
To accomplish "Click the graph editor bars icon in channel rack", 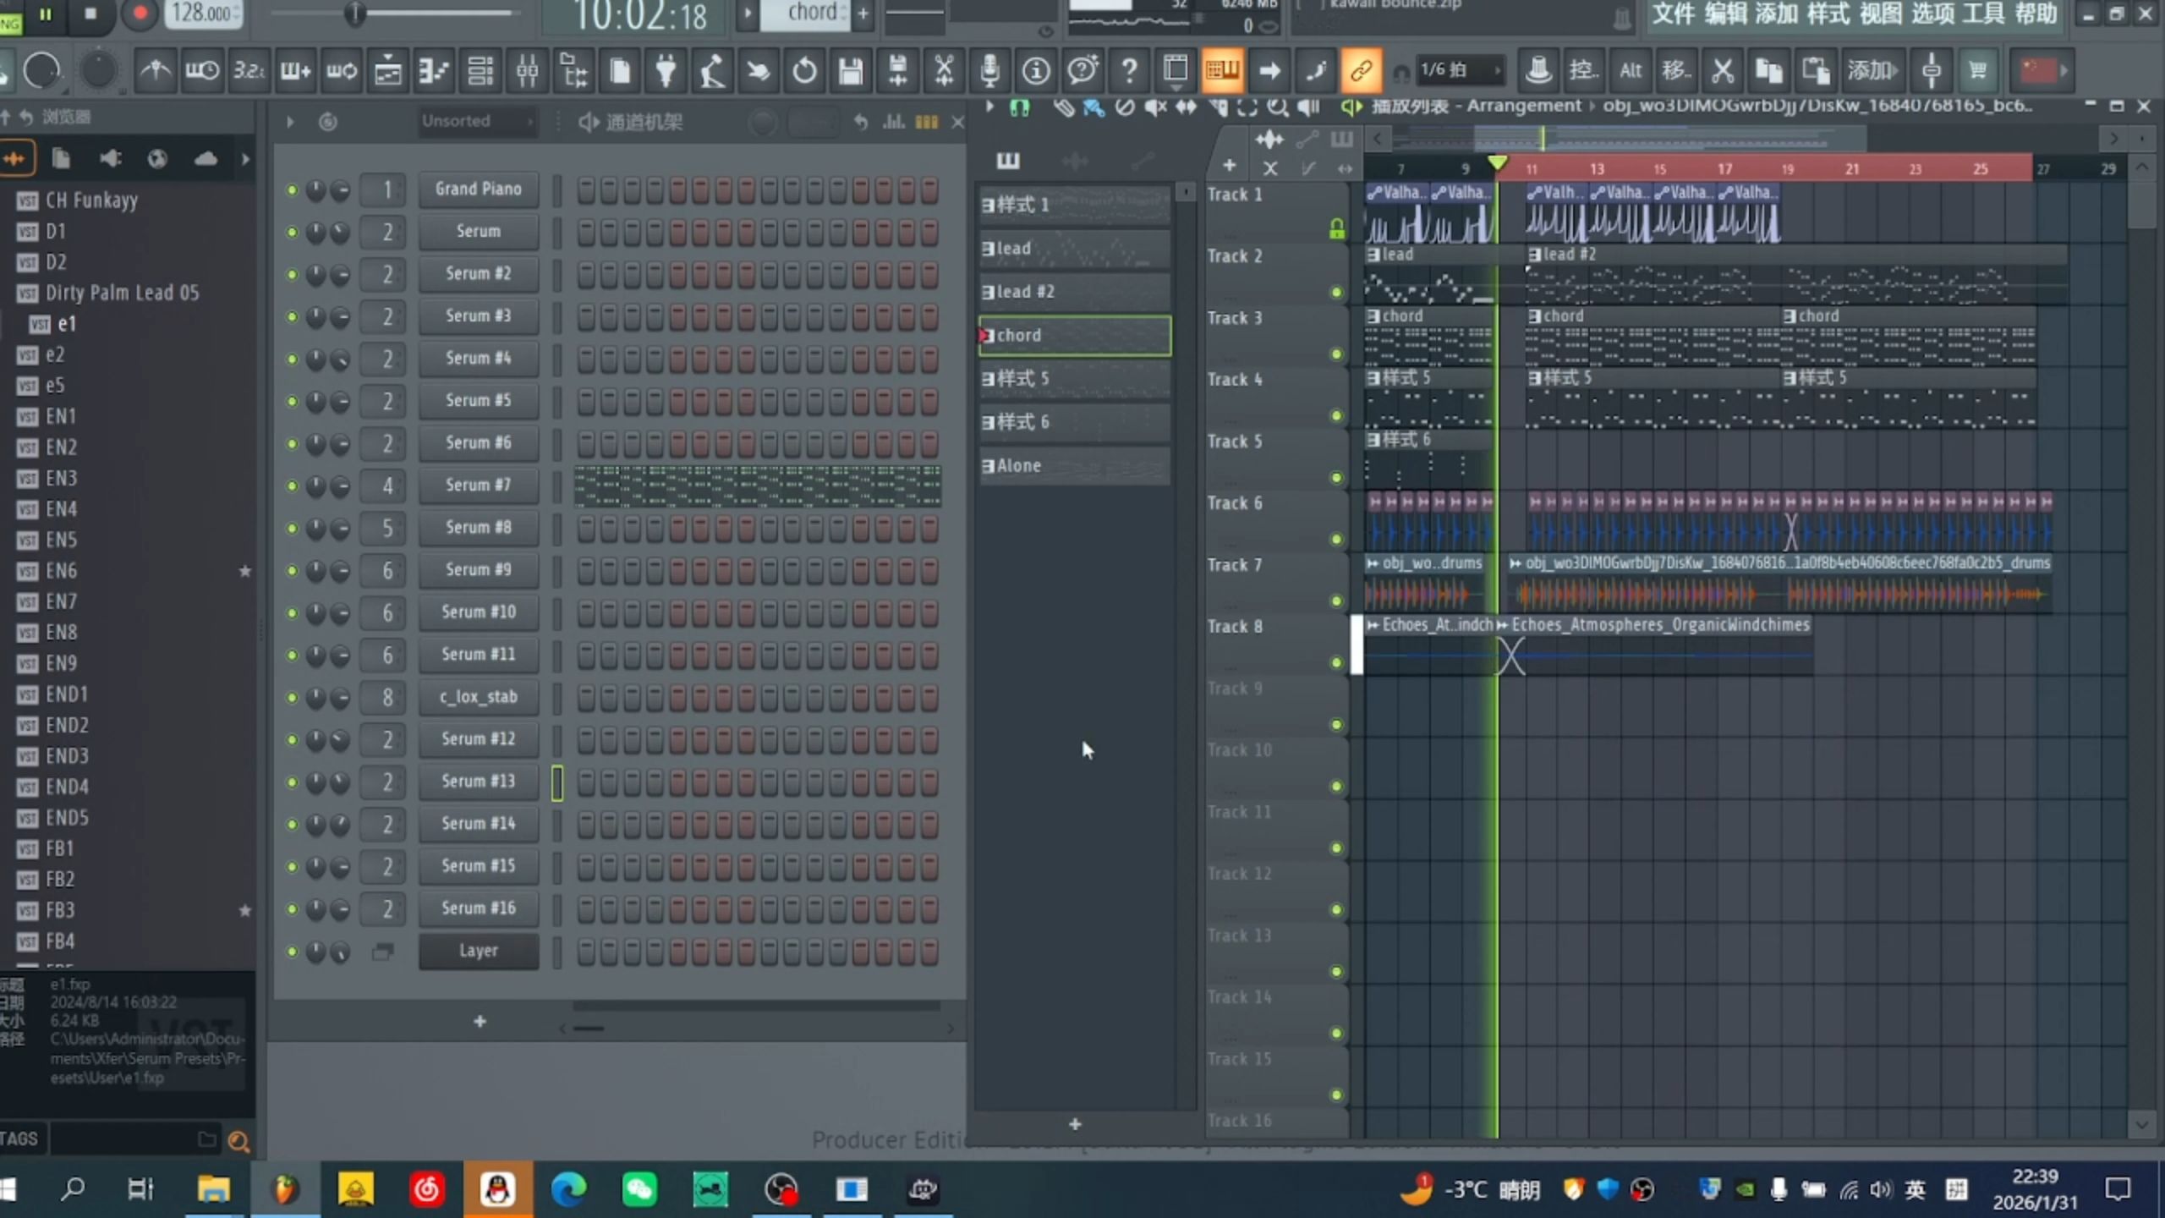I will [x=894, y=123].
